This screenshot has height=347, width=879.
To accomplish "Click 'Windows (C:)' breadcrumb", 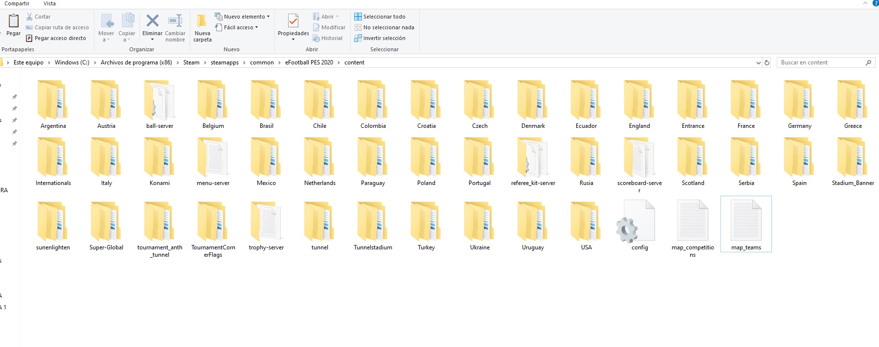I will tap(72, 62).
